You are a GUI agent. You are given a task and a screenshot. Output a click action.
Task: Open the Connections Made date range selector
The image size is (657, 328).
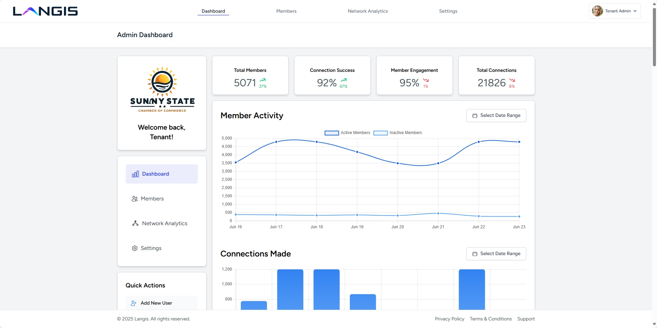(x=496, y=254)
